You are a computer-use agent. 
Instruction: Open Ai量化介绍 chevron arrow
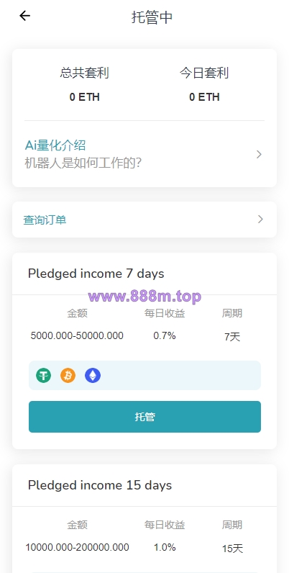pyautogui.click(x=259, y=155)
